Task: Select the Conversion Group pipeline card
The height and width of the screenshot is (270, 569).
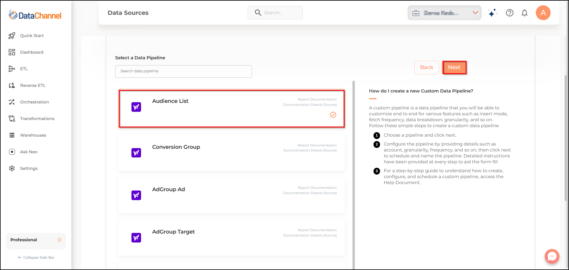Action: pyautogui.click(x=232, y=153)
